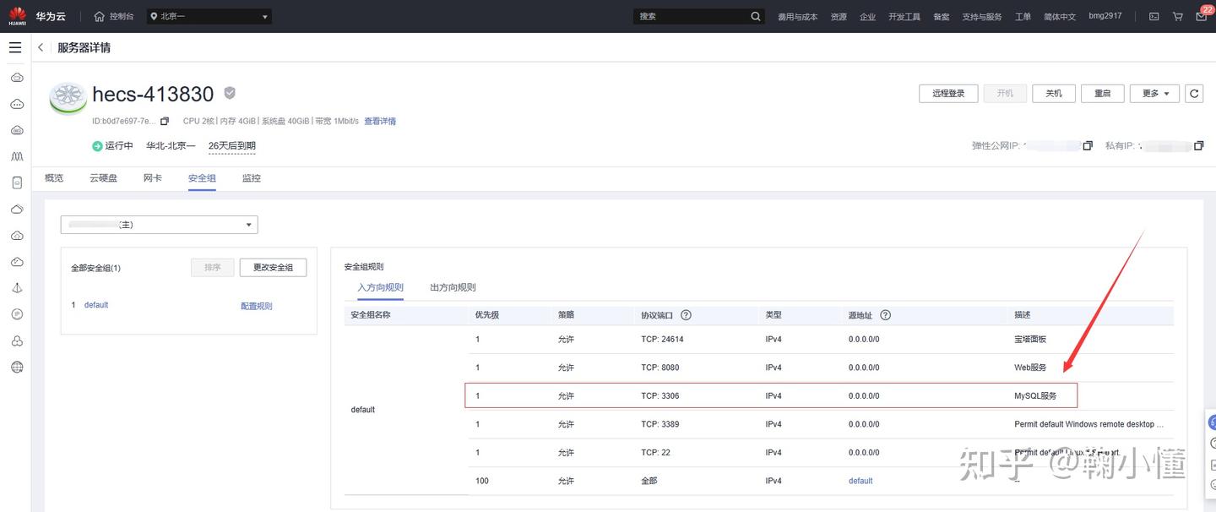Screen dimensions: 1216x512
Task: Open the default source address link in last rule
Action: click(x=860, y=481)
